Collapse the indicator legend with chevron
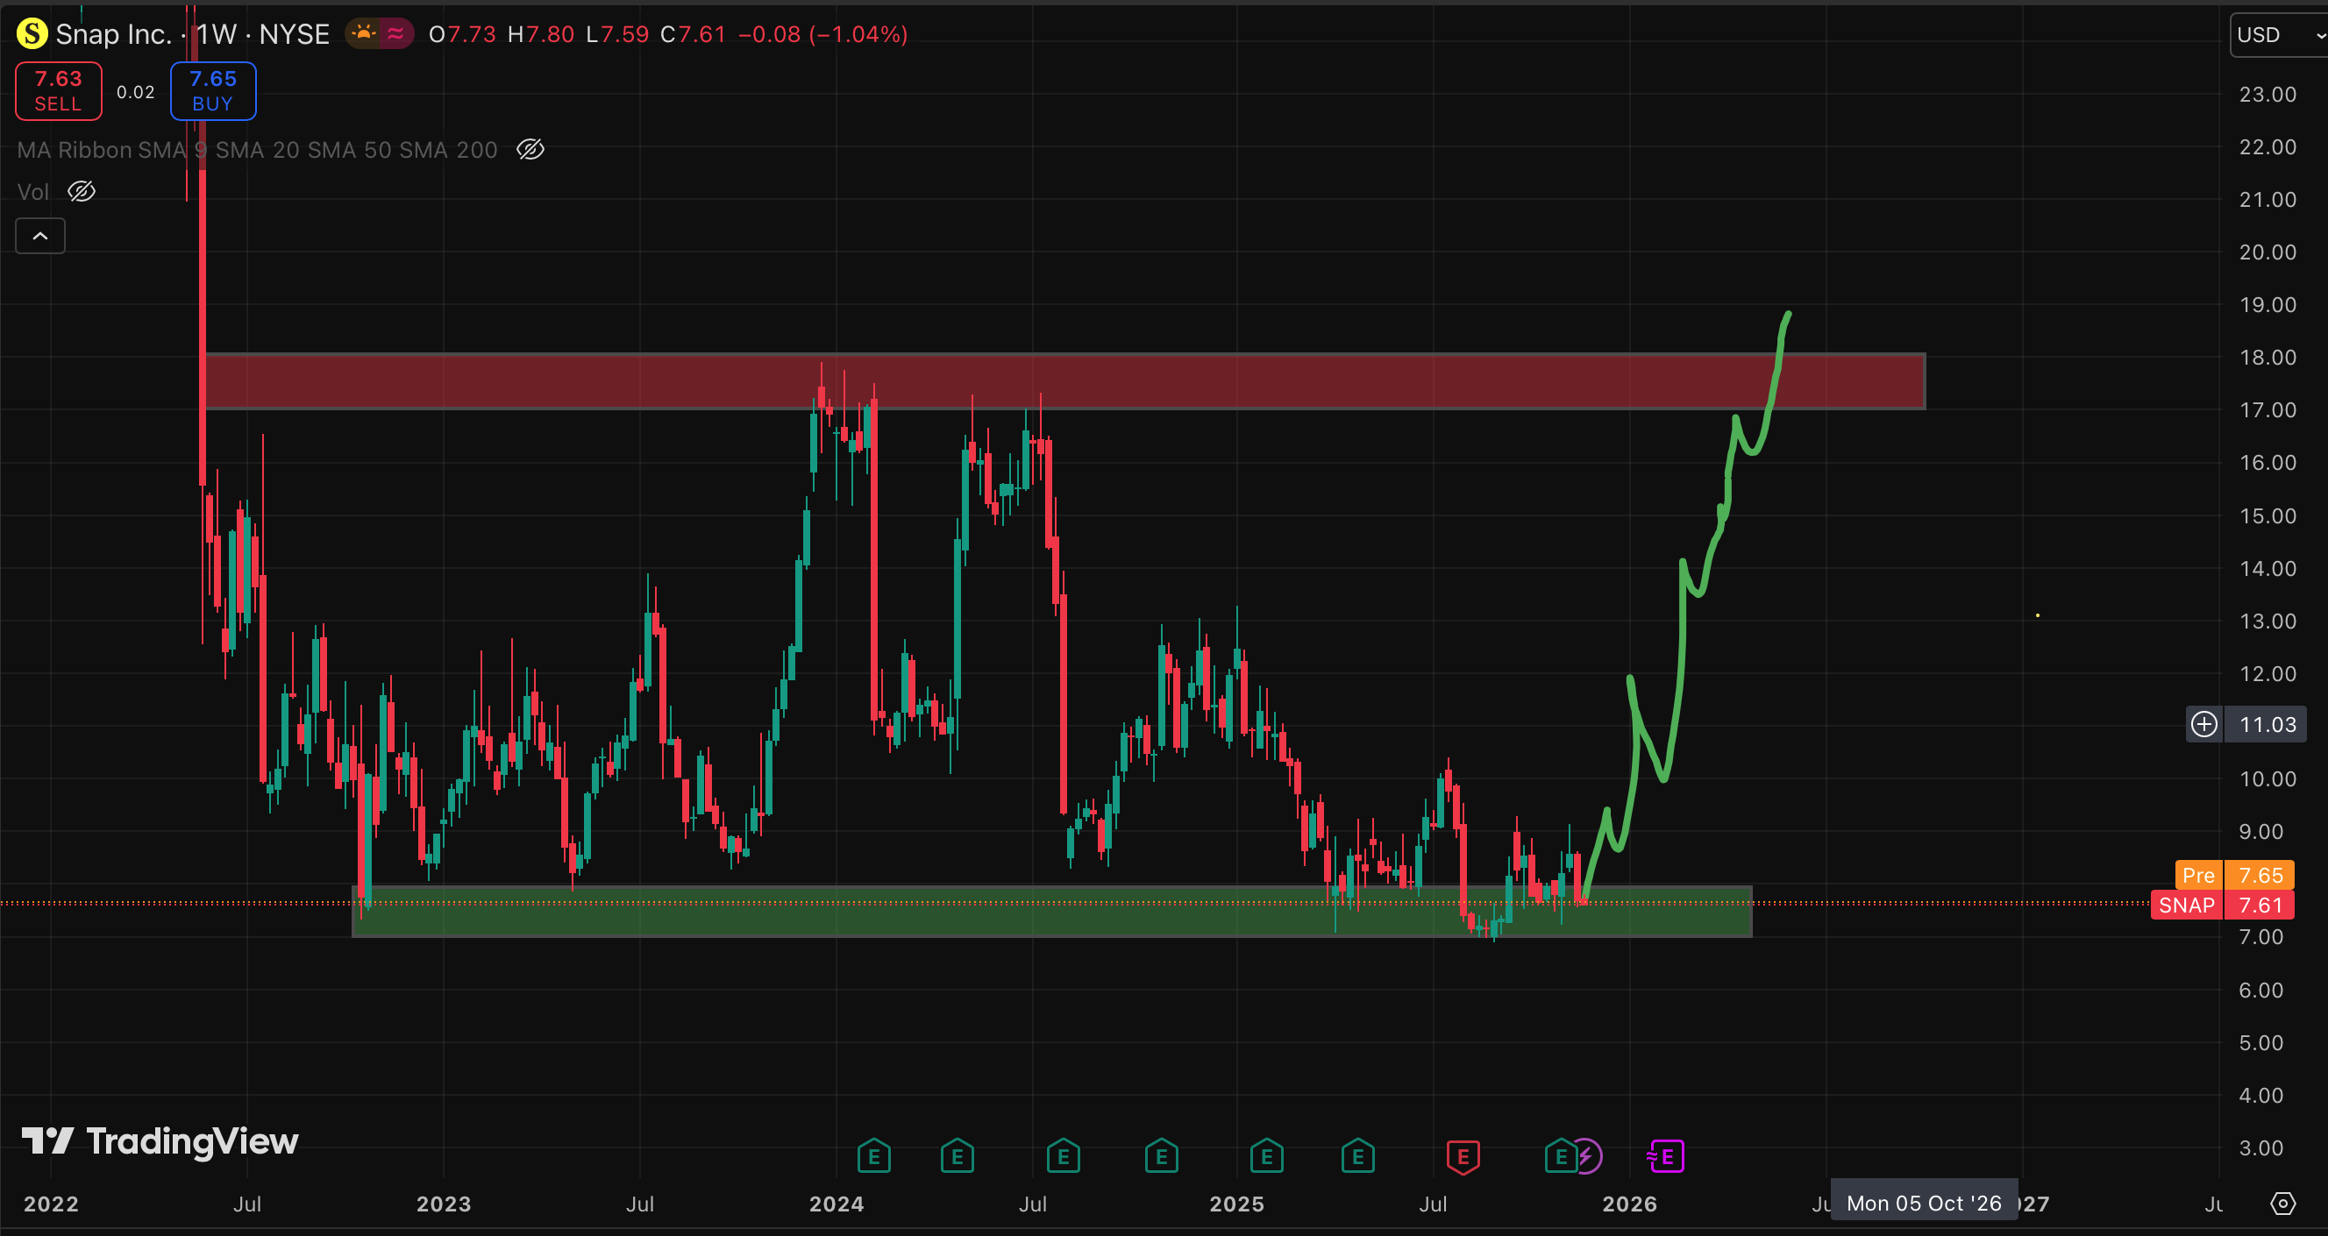Viewport: 2328px width, 1236px height. pyautogui.click(x=40, y=236)
